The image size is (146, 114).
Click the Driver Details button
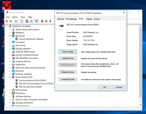68,52
